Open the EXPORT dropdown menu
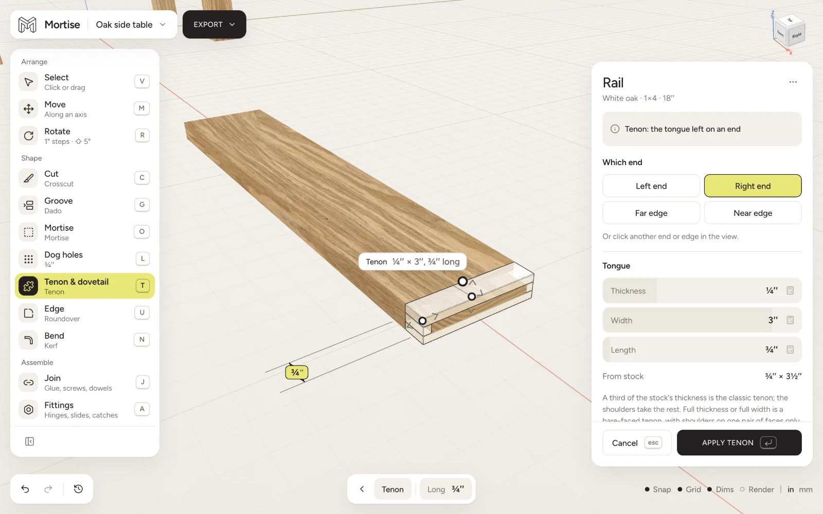The image size is (823, 514). (x=214, y=24)
